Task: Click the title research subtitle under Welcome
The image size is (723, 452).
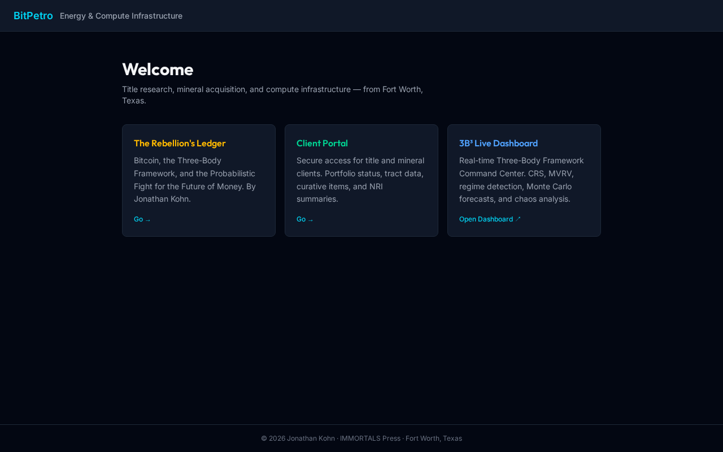Action: [x=272, y=95]
